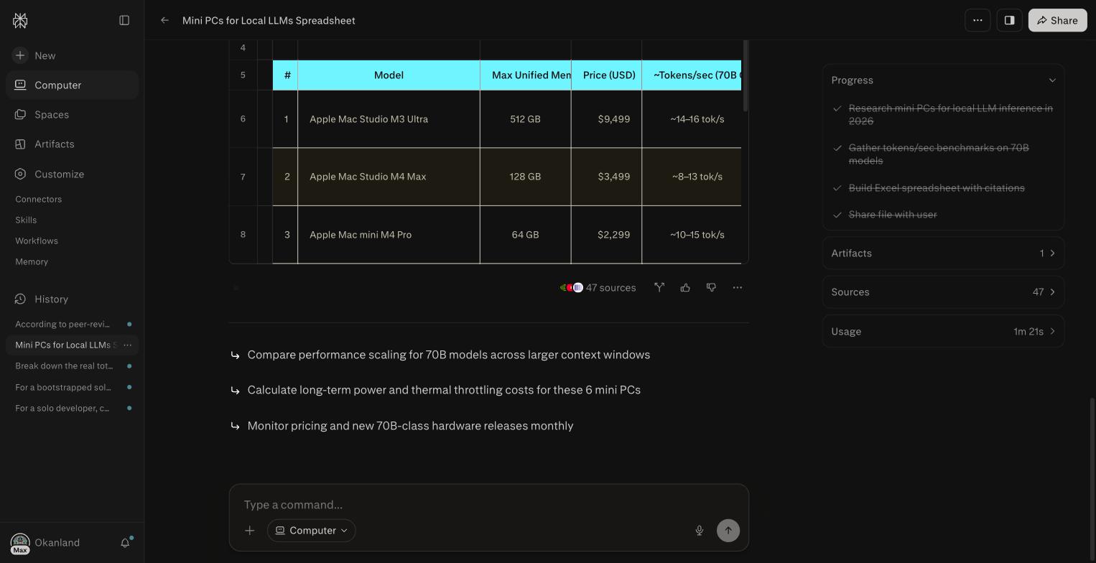Open more actions for the response

[737, 287]
